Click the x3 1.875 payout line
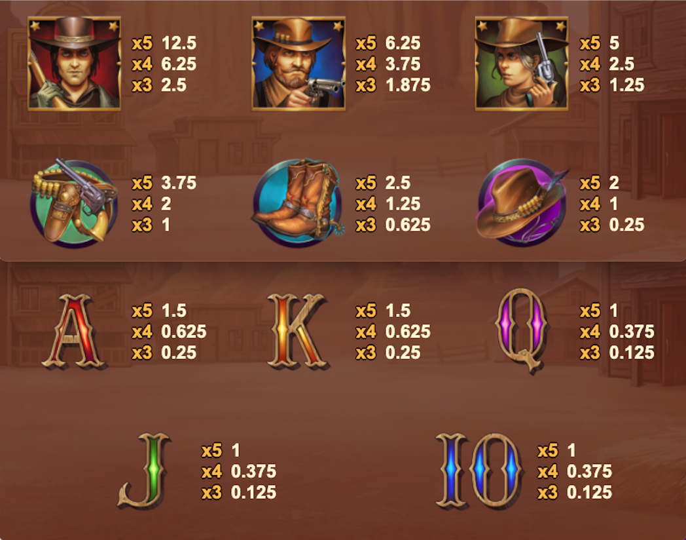 coord(393,85)
